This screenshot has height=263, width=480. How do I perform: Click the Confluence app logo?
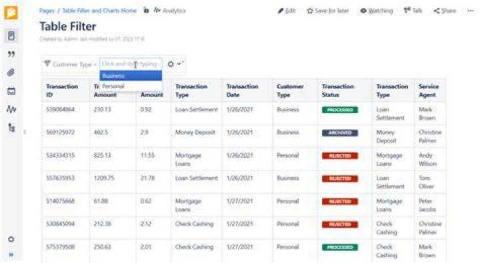(x=11, y=13)
